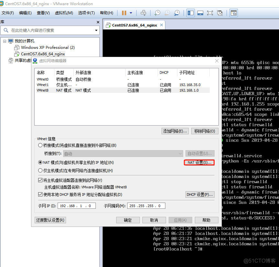Image resolution: width=279 pixels, height=267 pixels.
Task: Open the 选项卡(T) menu
Action: click(86, 13)
